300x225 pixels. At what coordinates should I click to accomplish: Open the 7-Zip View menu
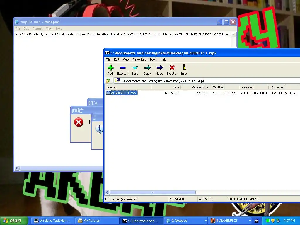126,59
